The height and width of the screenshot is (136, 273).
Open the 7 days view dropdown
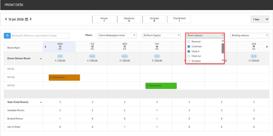tap(260, 19)
